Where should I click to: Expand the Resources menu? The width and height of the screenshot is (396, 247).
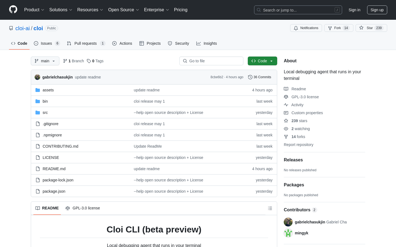90,10
